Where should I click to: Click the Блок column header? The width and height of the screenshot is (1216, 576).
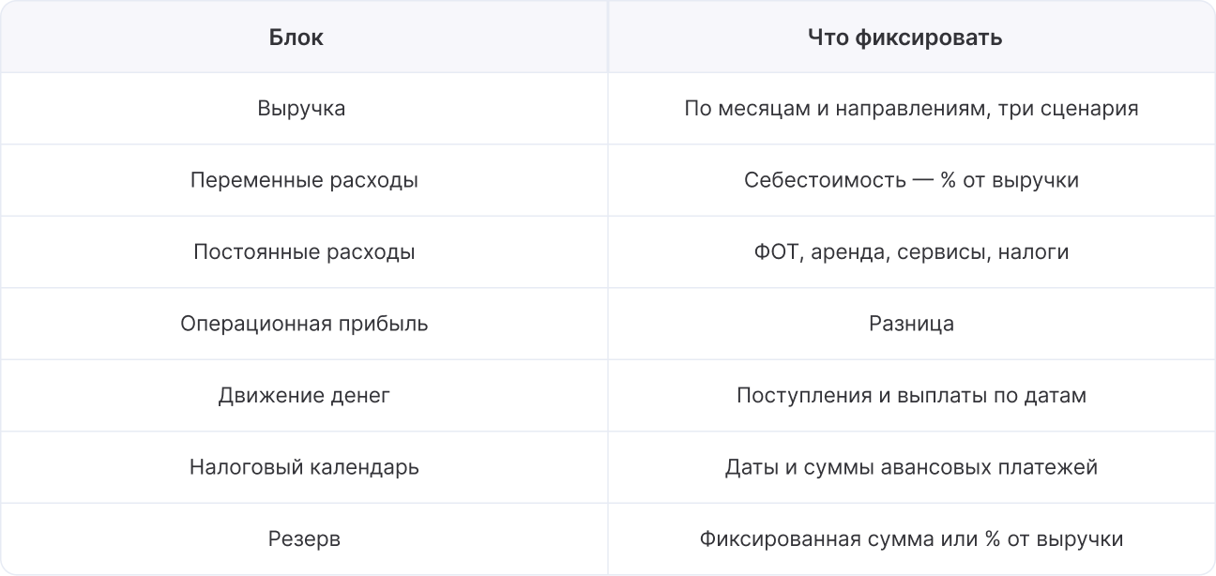tap(304, 37)
